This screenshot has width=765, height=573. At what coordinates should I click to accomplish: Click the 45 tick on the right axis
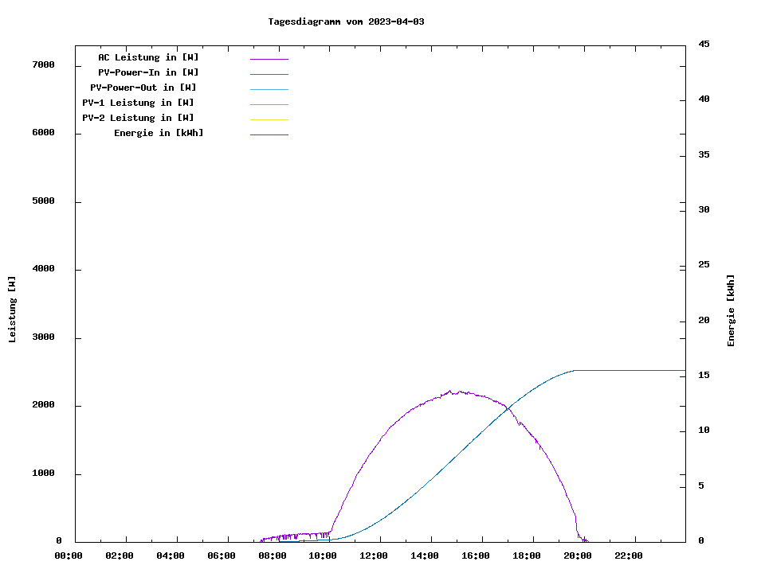(x=704, y=45)
